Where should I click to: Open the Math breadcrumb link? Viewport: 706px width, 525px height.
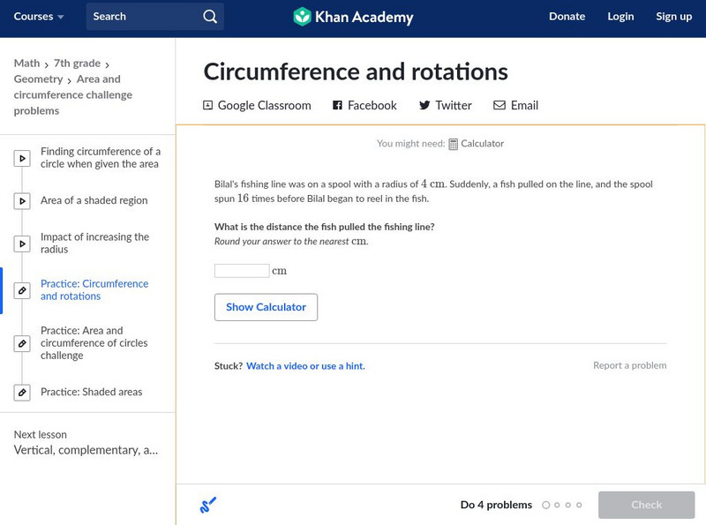click(26, 64)
